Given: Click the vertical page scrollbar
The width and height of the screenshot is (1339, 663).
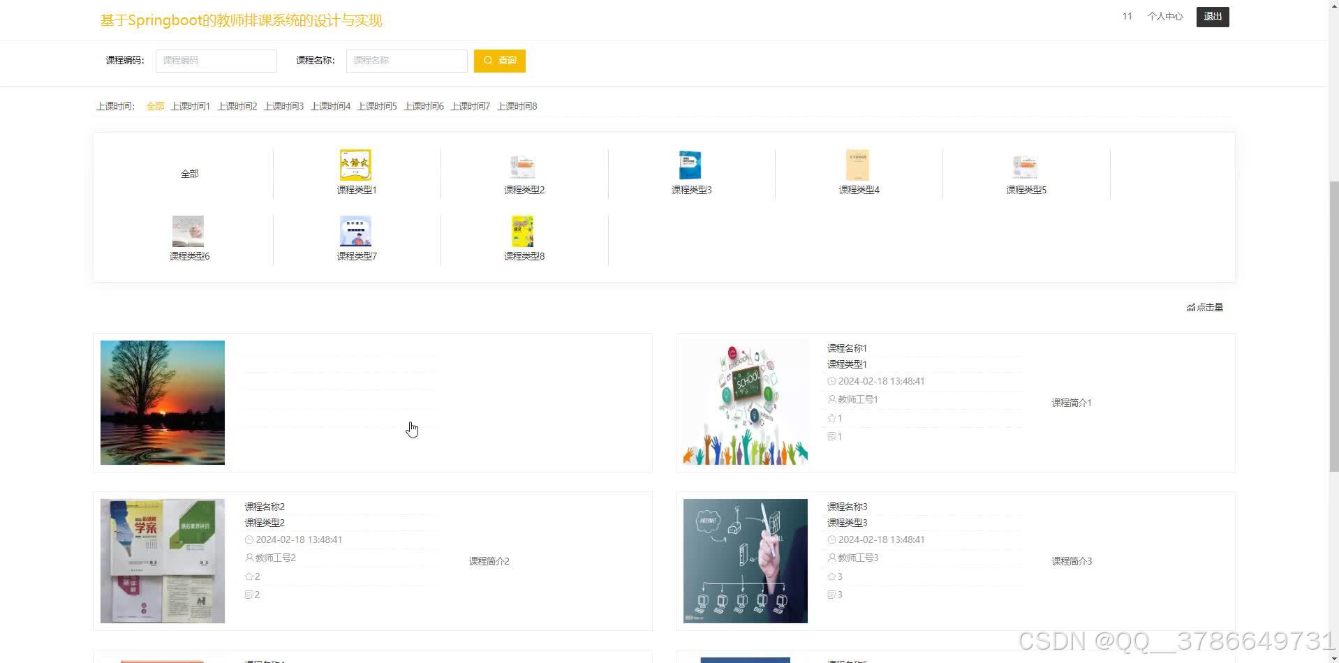Looking at the screenshot, I should point(1333,327).
